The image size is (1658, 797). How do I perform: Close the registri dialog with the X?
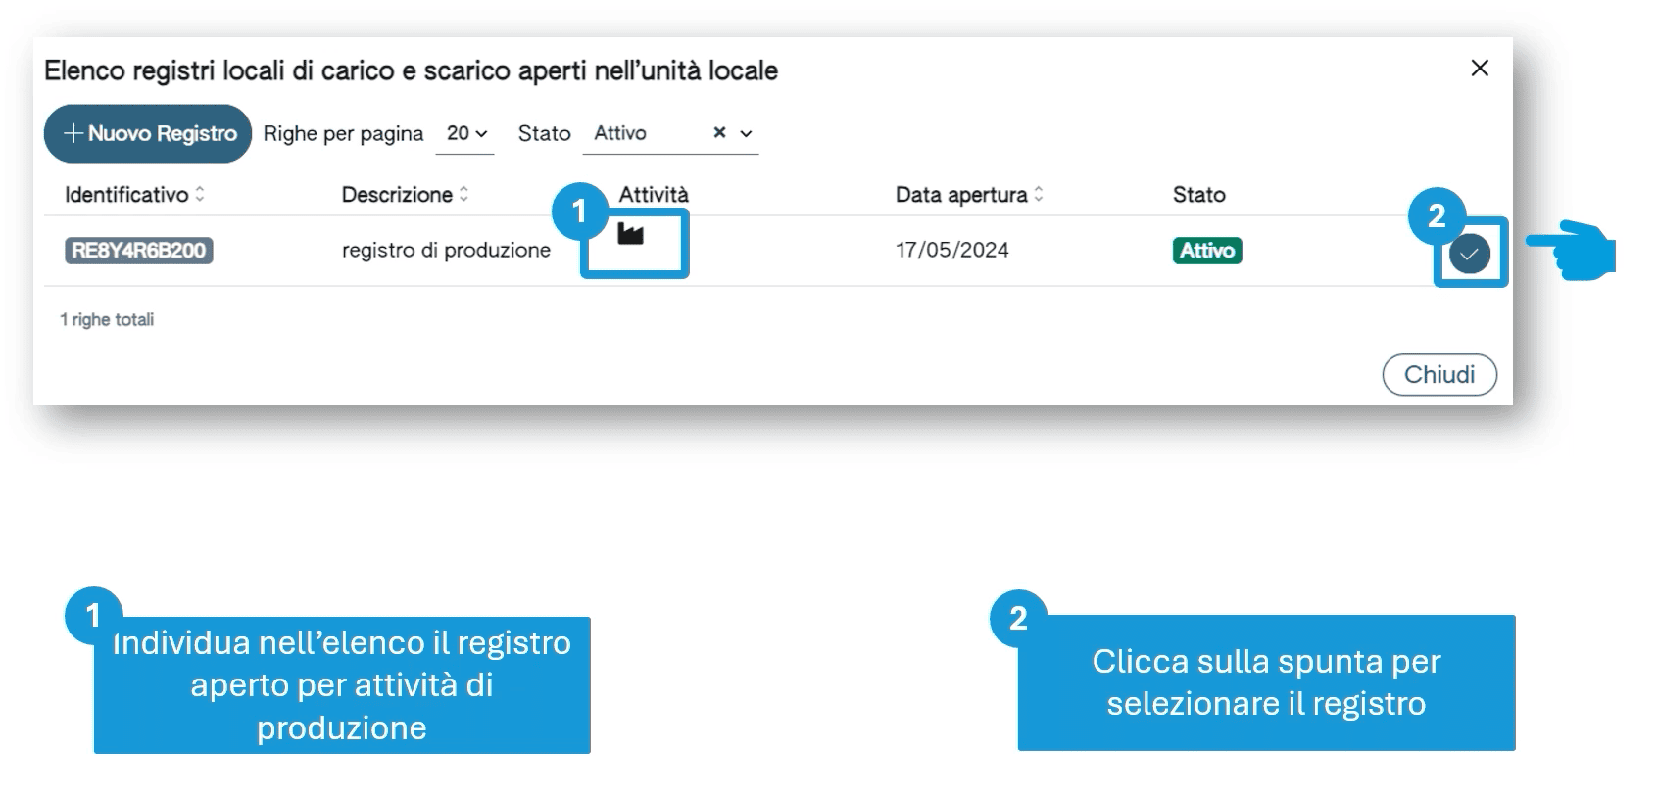click(1480, 68)
